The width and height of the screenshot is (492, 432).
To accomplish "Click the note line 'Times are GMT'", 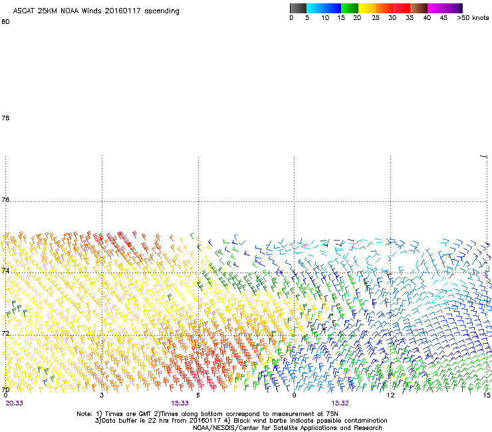I will pyautogui.click(x=128, y=414).
